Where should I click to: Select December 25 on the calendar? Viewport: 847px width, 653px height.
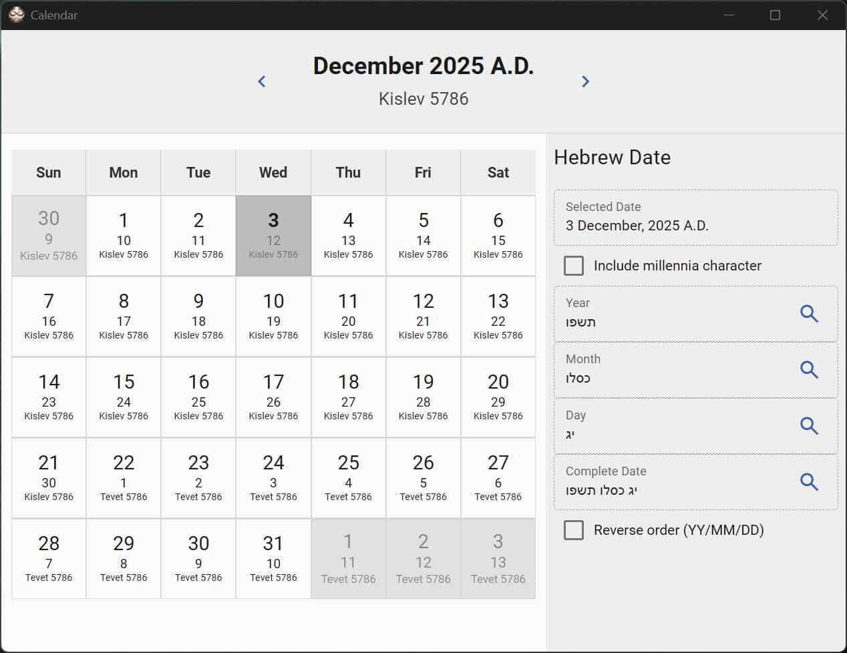pyautogui.click(x=348, y=477)
